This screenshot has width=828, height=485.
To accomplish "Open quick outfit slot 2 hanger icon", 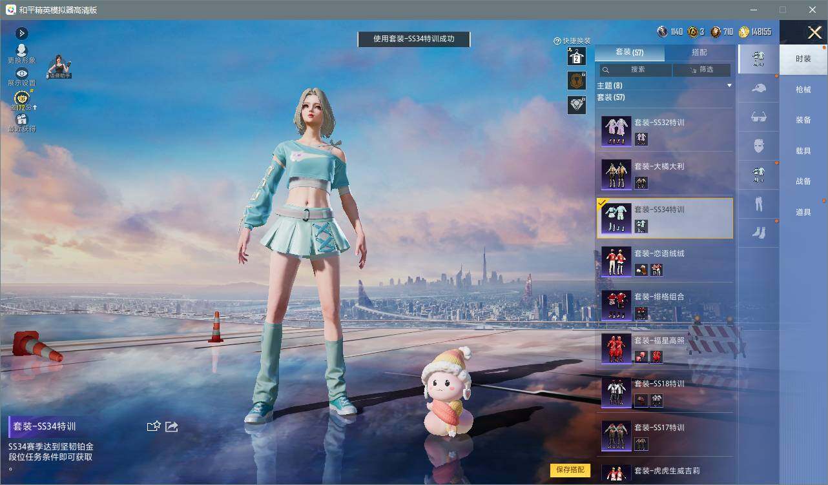I will click(x=576, y=57).
